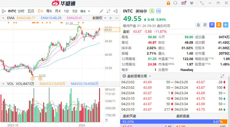This screenshot has height=127, width=230.
Task: Click the INTC ticker in chart toolbar
Action: coord(12,11)
